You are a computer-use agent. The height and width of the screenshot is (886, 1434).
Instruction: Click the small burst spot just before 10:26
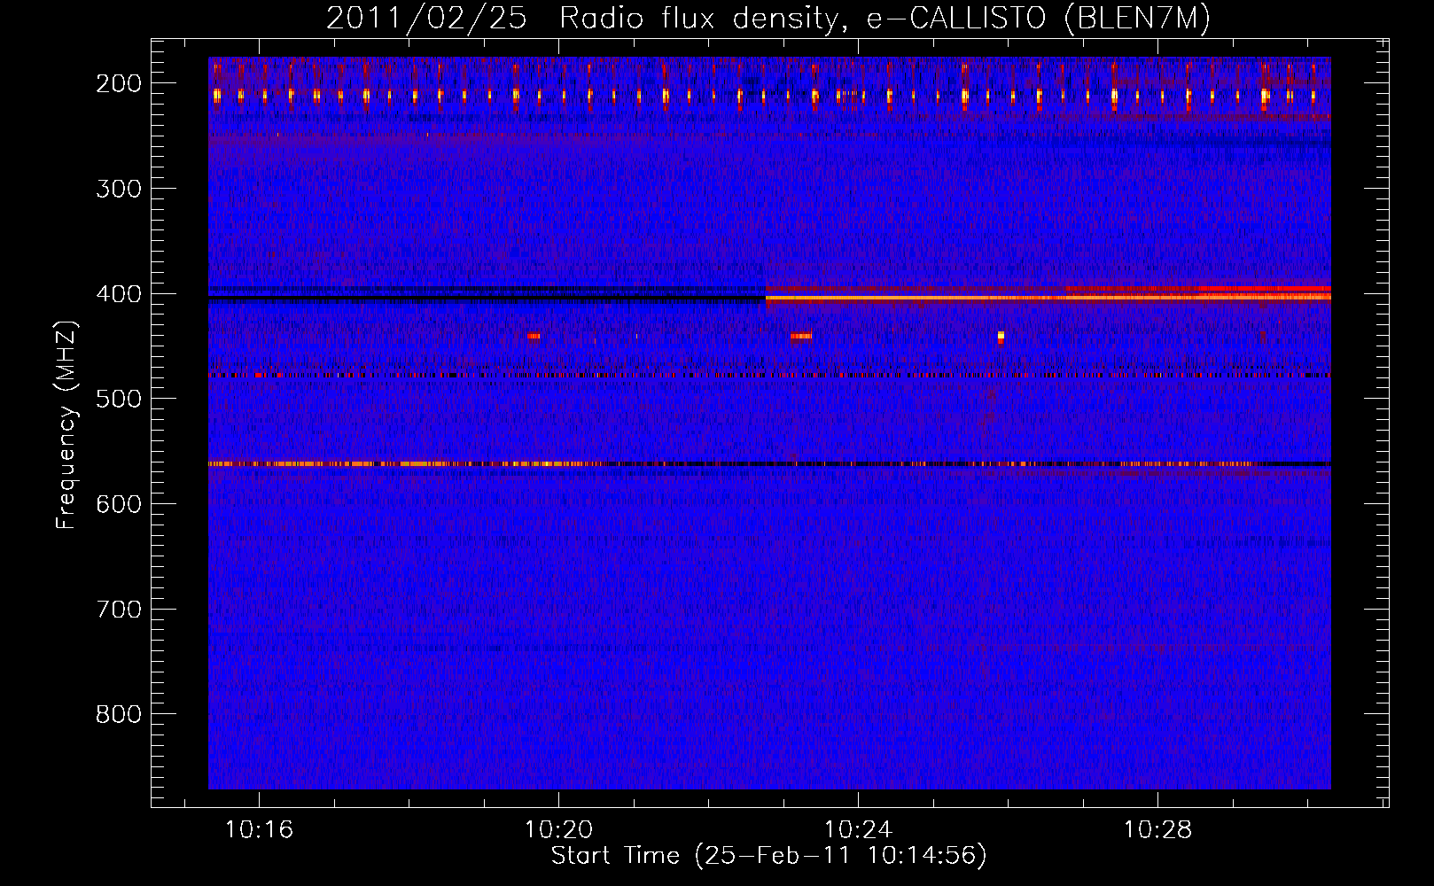pyautogui.click(x=1001, y=337)
